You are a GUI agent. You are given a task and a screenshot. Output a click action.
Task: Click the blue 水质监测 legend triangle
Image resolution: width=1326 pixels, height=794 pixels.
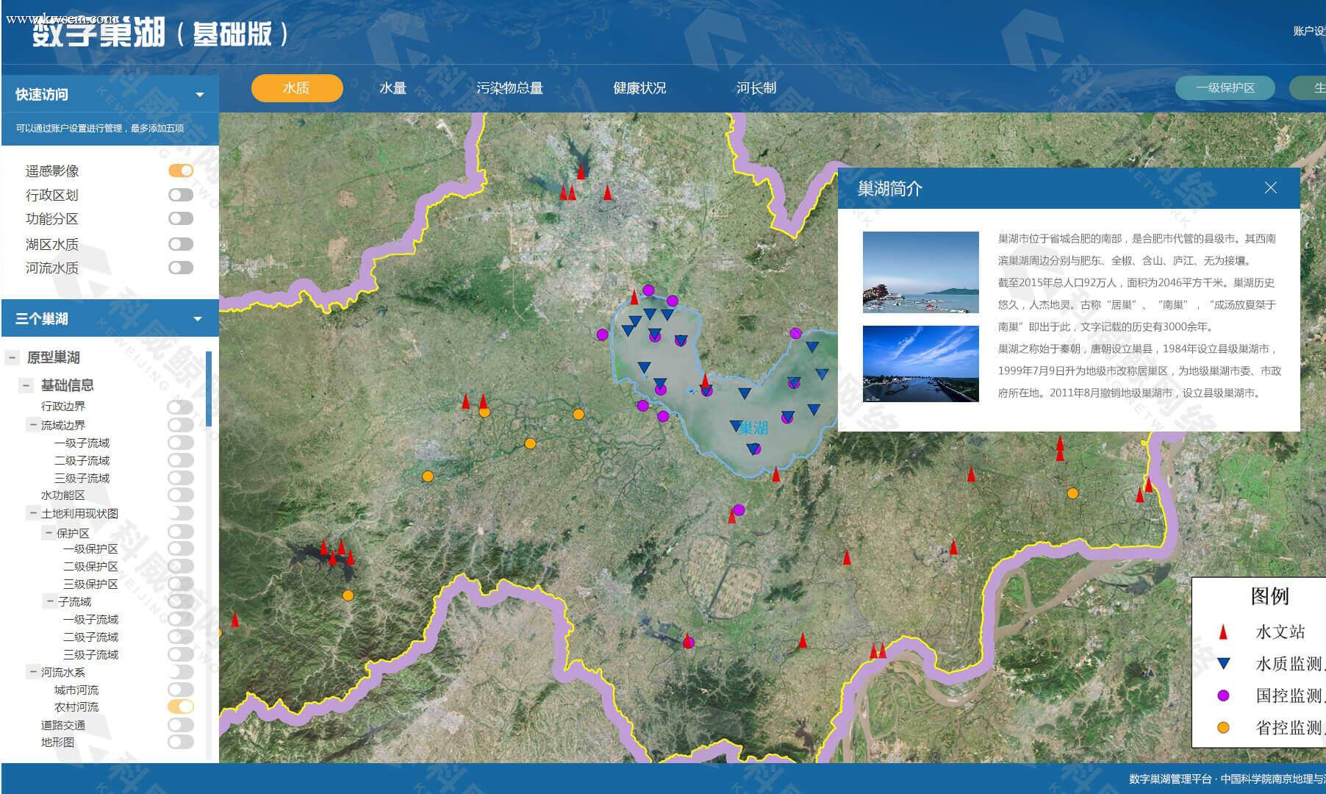[1223, 663]
